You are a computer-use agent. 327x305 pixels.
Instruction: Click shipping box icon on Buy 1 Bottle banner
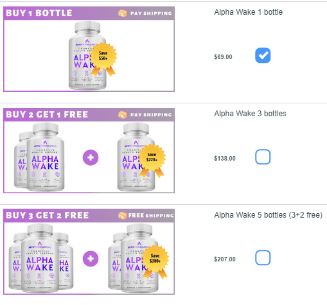pyautogui.click(x=123, y=13)
